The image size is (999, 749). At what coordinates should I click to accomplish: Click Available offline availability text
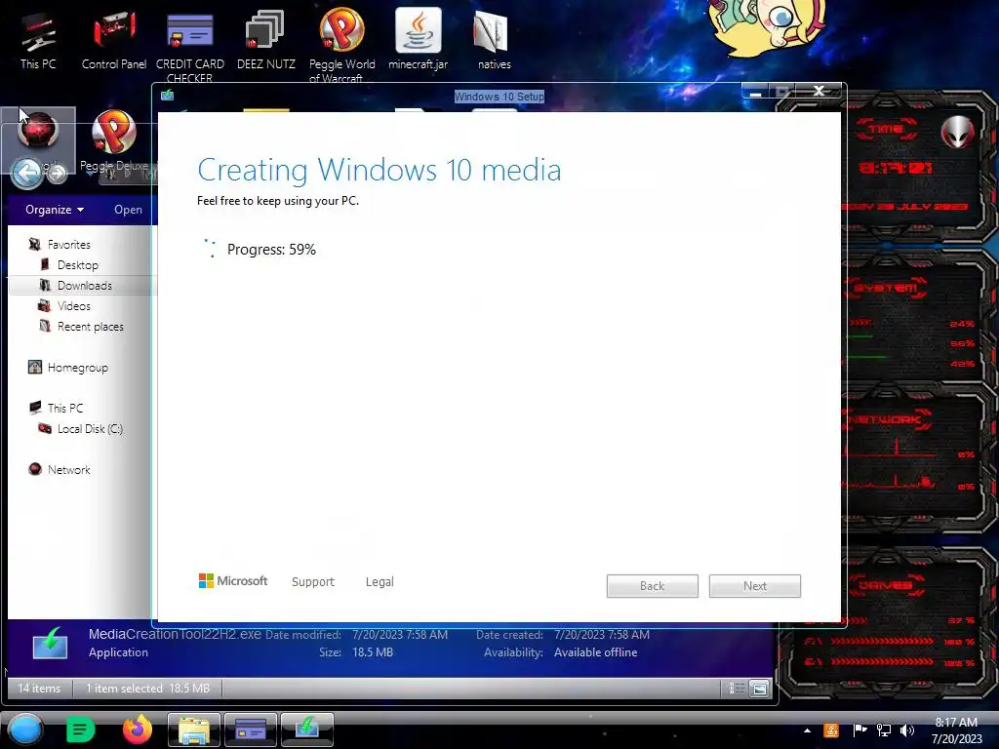tap(596, 652)
